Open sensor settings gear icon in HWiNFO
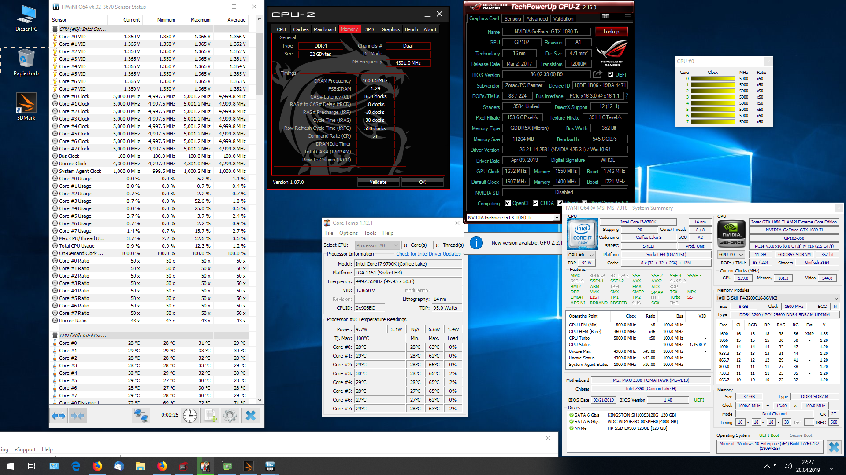This screenshot has height=475, width=846. pos(230,416)
